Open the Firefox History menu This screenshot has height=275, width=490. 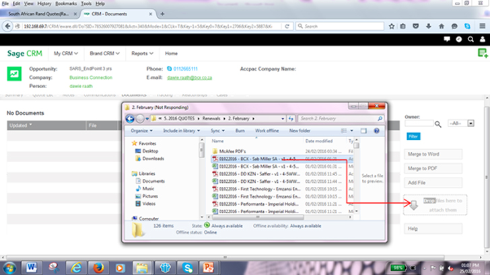pyautogui.click(x=44, y=3)
